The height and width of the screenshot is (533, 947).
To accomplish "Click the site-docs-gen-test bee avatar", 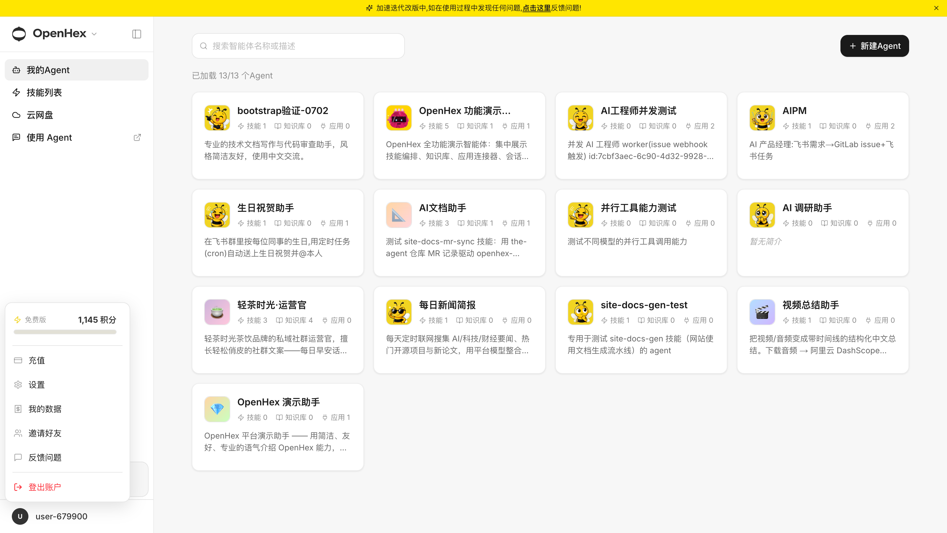I will tap(580, 312).
